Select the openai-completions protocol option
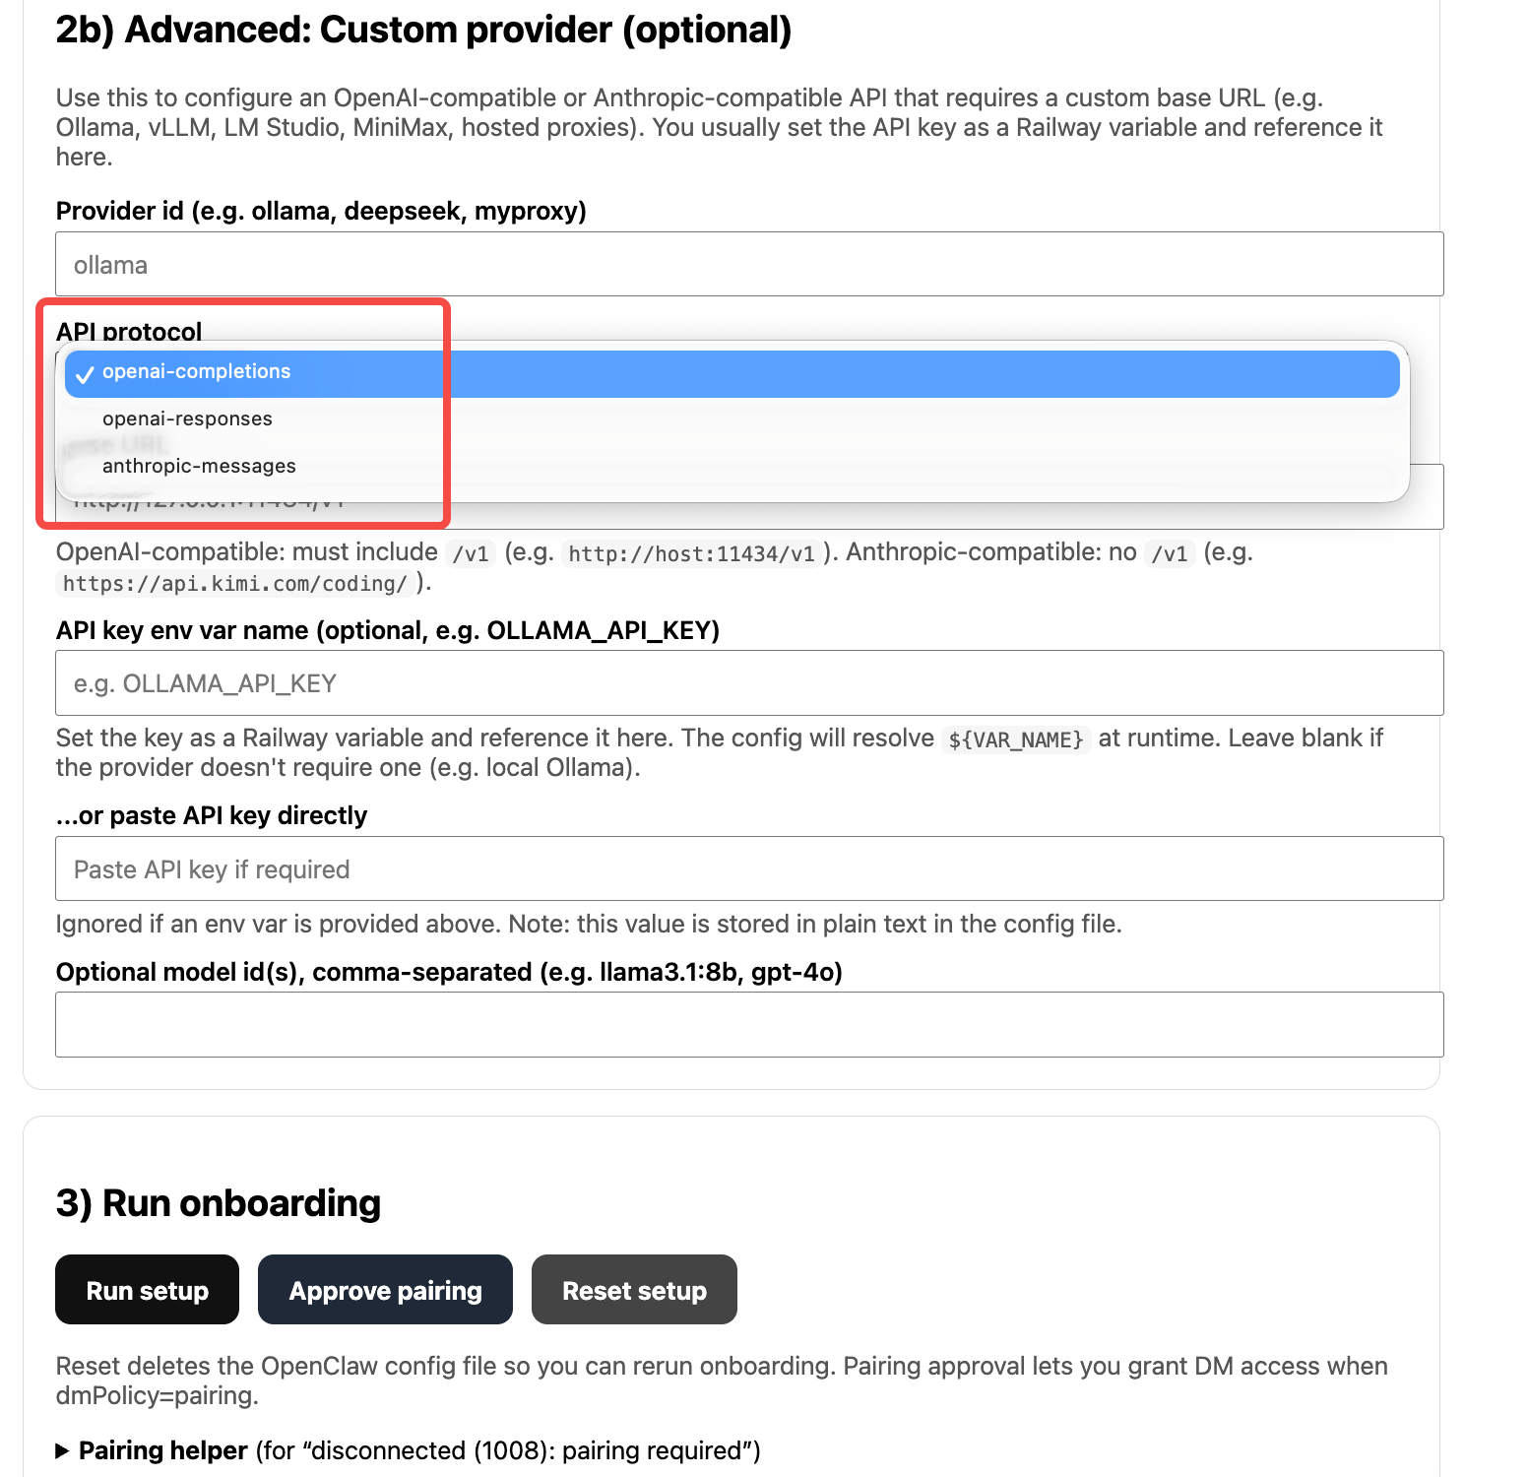Image resolution: width=1528 pixels, height=1477 pixels. [197, 372]
